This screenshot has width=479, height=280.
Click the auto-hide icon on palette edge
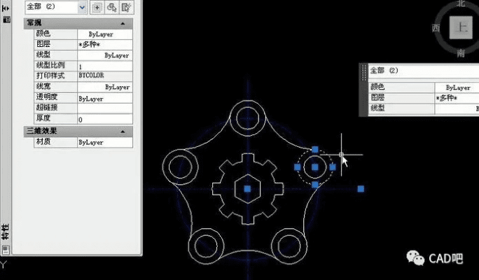pyautogui.click(x=6, y=10)
